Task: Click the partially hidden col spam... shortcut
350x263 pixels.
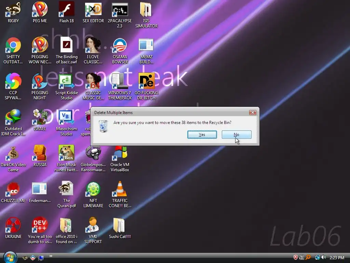Action: (87, 123)
